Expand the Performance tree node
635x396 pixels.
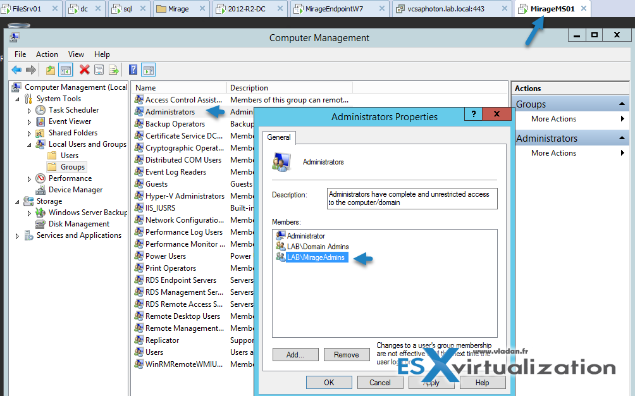click(29, 178)
